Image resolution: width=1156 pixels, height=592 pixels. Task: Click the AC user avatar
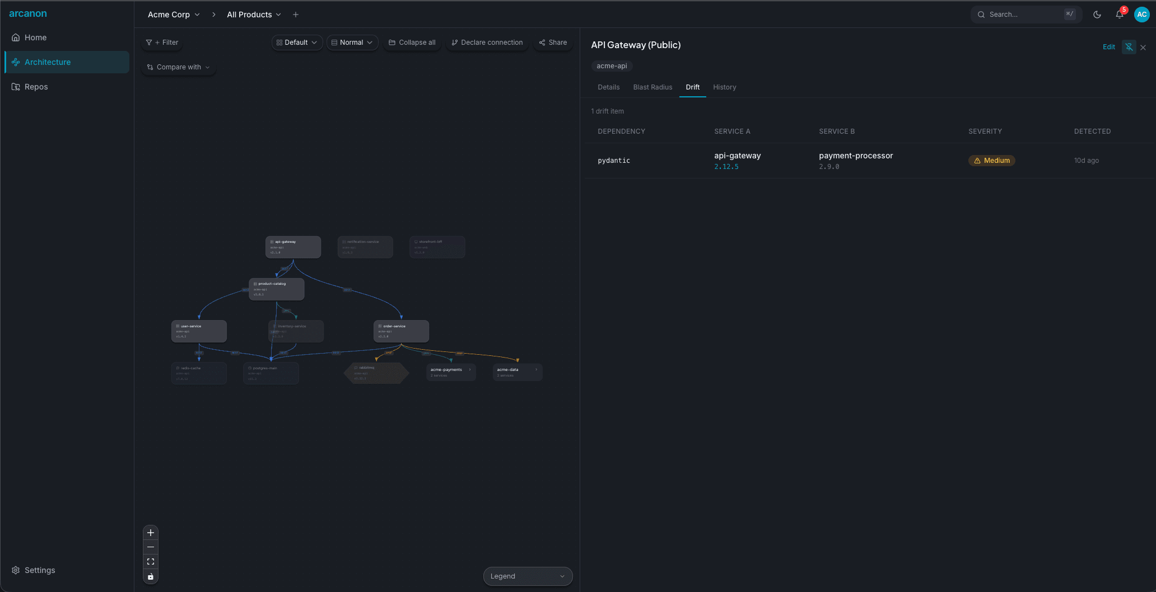pos(1141,15)
